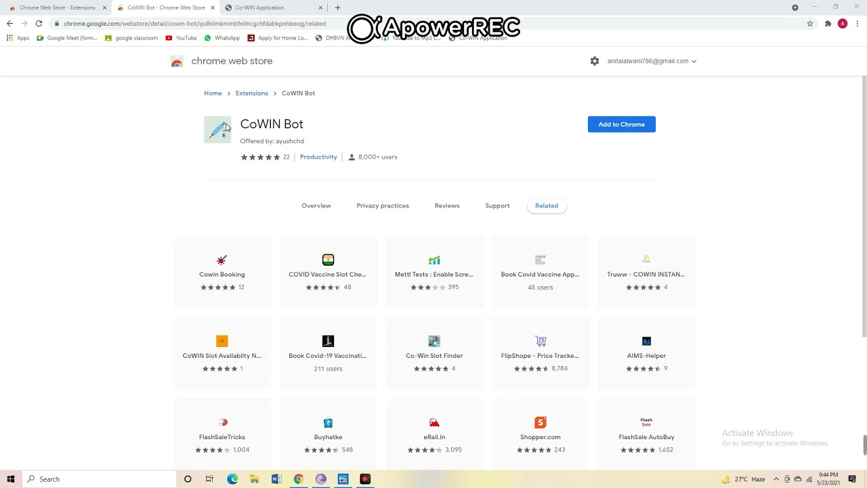The image size is (867, 488).
Task: Open Windows Task View
Action: (209, 479)
